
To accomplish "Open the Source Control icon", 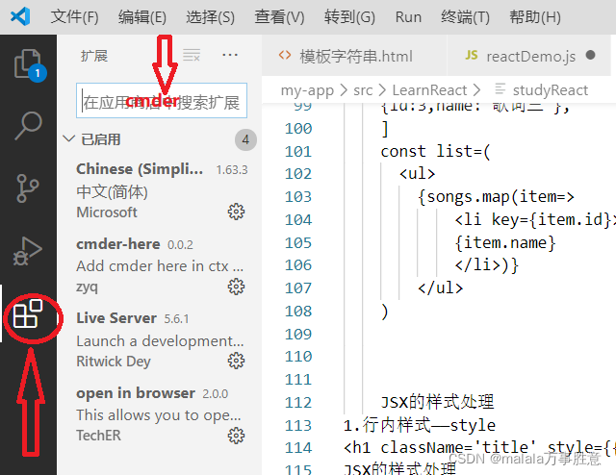I will click(x=28, y=188).
